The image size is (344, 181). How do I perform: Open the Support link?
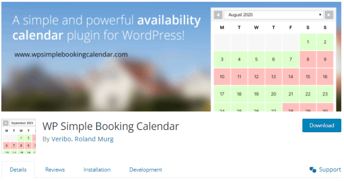(330, 169)
